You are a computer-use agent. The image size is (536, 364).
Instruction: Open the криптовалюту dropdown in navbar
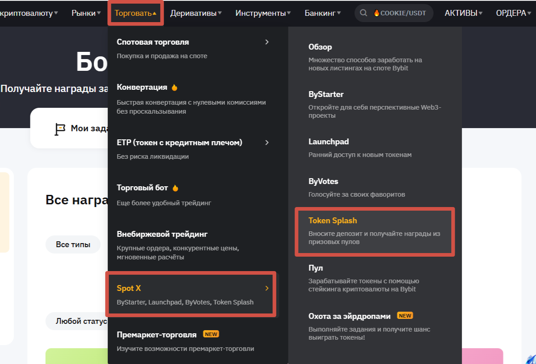point(29,13)
